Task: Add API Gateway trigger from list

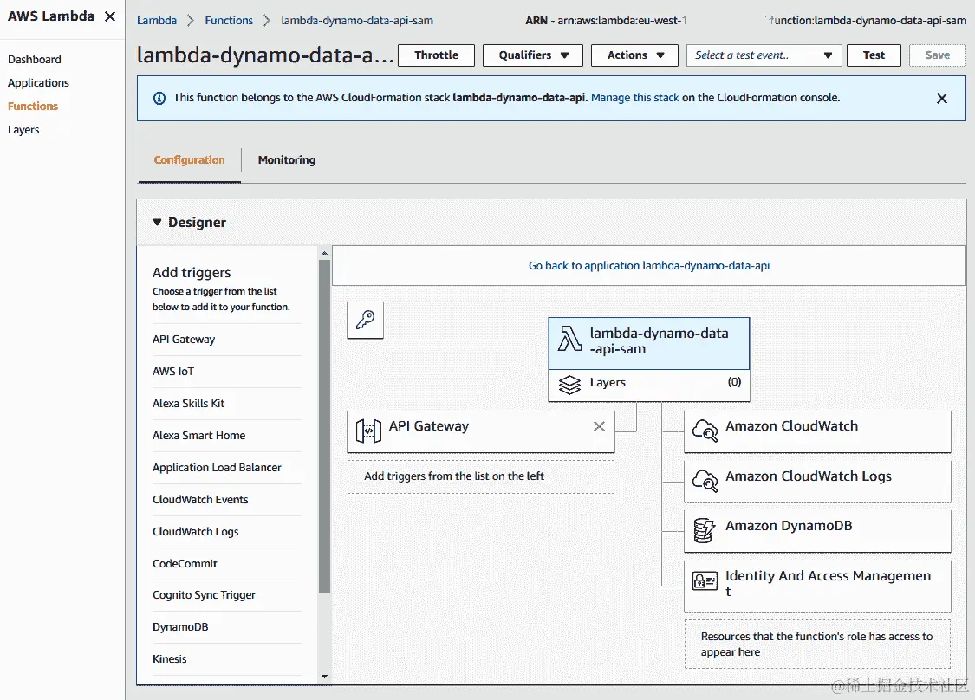Action: [x=184, y=340]
